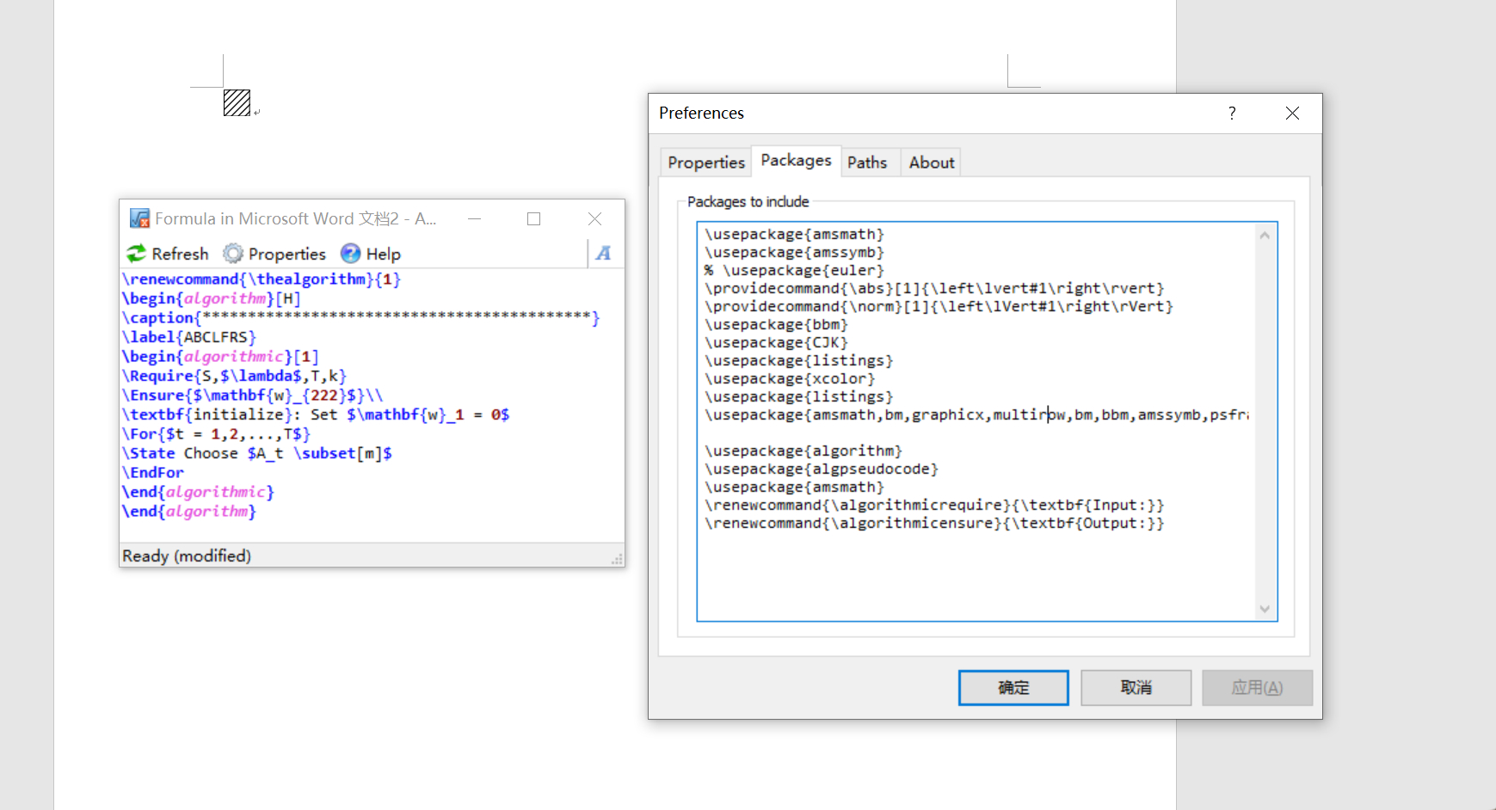Click the scrollbar up arrow in packages box
The height and width of the screenshot is (810, 1496).
tap(1264, 235)
